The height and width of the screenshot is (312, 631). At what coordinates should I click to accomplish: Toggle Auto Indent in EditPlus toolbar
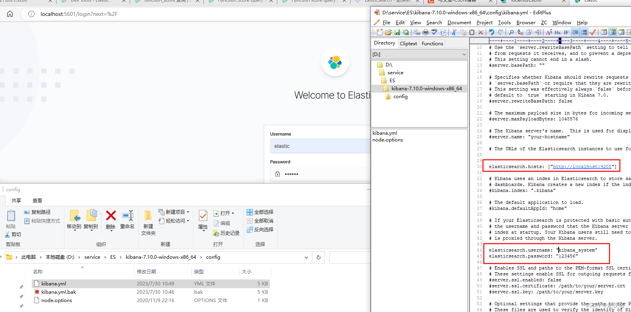coord(575,32)
